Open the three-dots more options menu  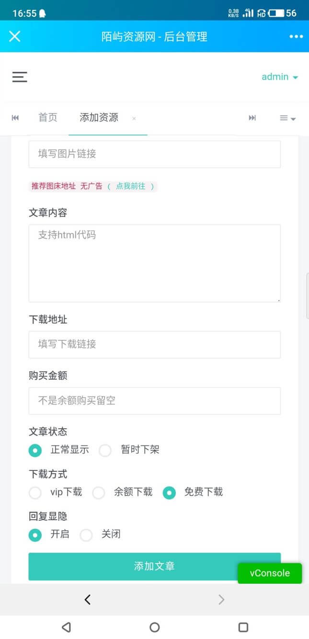[296, 37]
